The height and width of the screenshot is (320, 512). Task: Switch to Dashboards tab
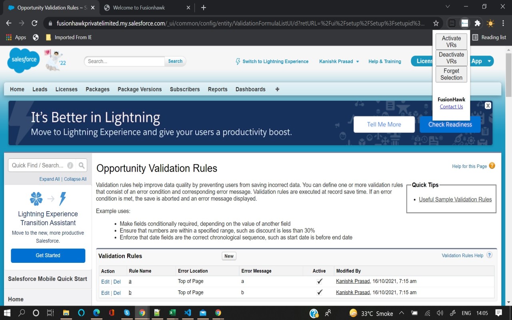tap(250, 89)
